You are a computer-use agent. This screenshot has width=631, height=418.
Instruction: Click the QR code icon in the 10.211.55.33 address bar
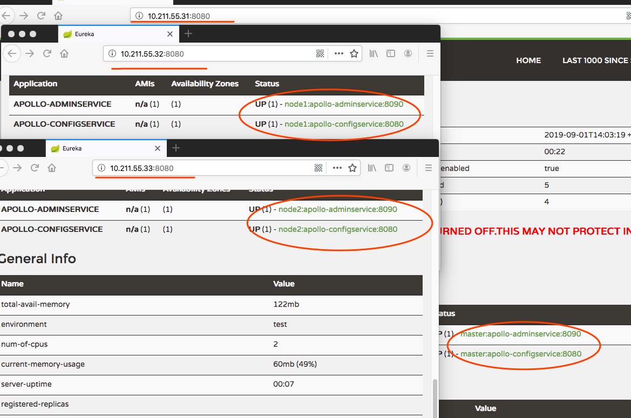(x=318, y=168)
